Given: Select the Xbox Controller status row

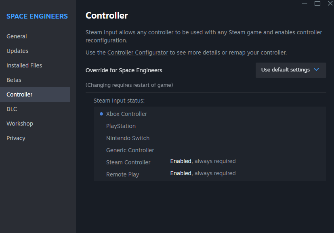Looking at the screenshot, I should [126, 114].
